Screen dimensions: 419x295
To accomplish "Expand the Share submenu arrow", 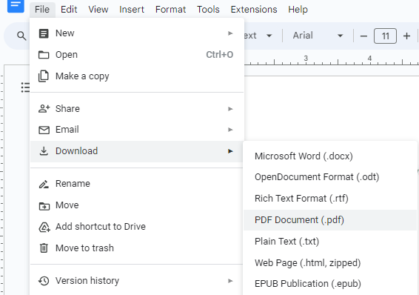I will click(230, 109).
